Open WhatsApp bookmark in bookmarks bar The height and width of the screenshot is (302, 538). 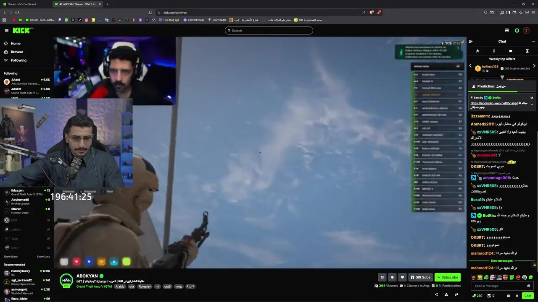point(66,20)
